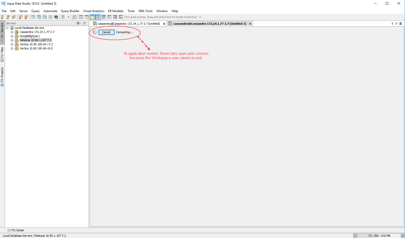Select Vertica 10.90.100.66 v8.0 server
The width and height of the screenshot is (405, 238).
click(36, 48)
